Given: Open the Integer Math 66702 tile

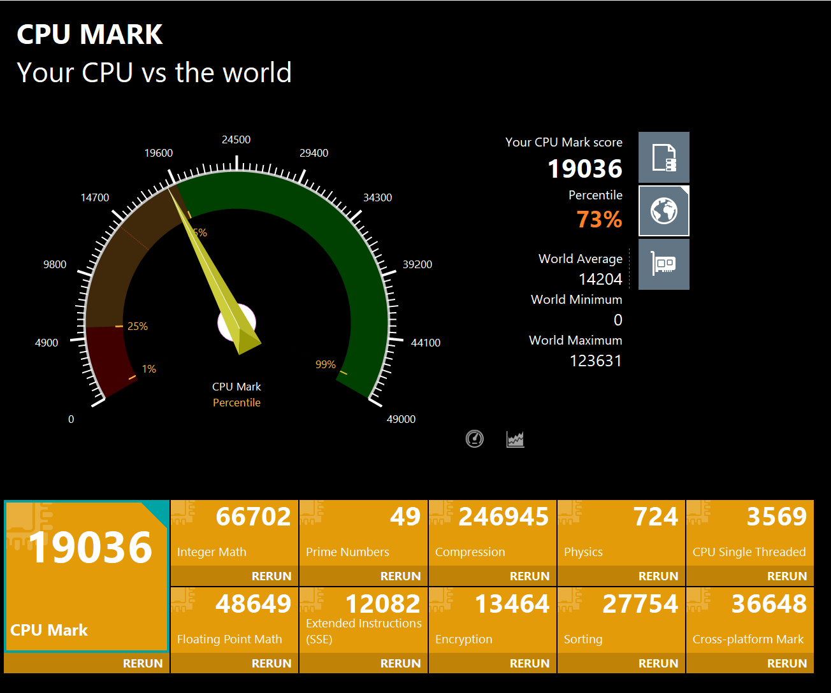Looking at the screenshot, I should coord(235,533).
